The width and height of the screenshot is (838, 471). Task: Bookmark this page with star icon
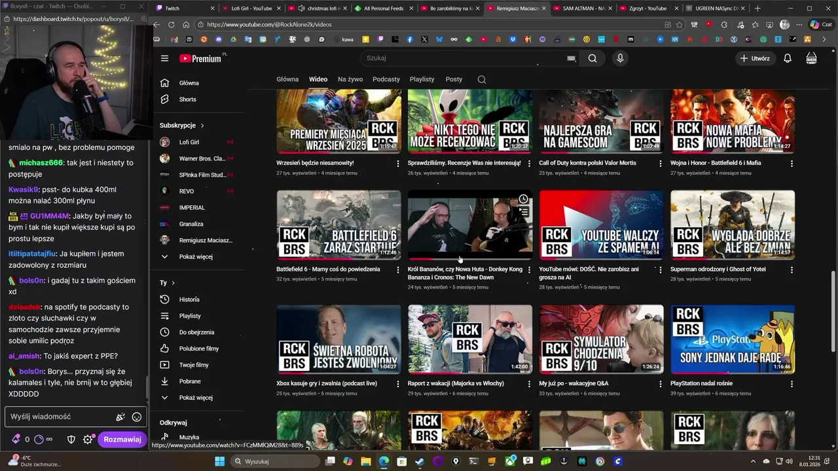pyautogui.click(x=680, y=24)
